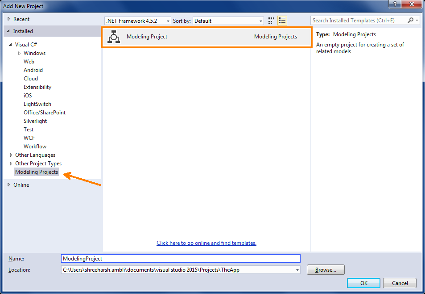The image size is (425, 294).
Task: Select iOS category
Action: (x=28, y=96)
